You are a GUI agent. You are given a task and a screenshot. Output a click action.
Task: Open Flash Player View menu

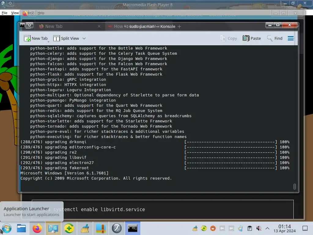click(x=15, y=13)
